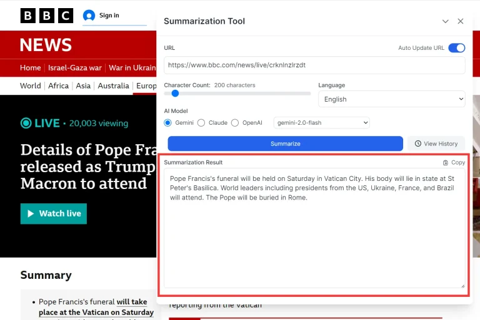
Task: Click the NEWS banner heading
Action: point(46,45)
